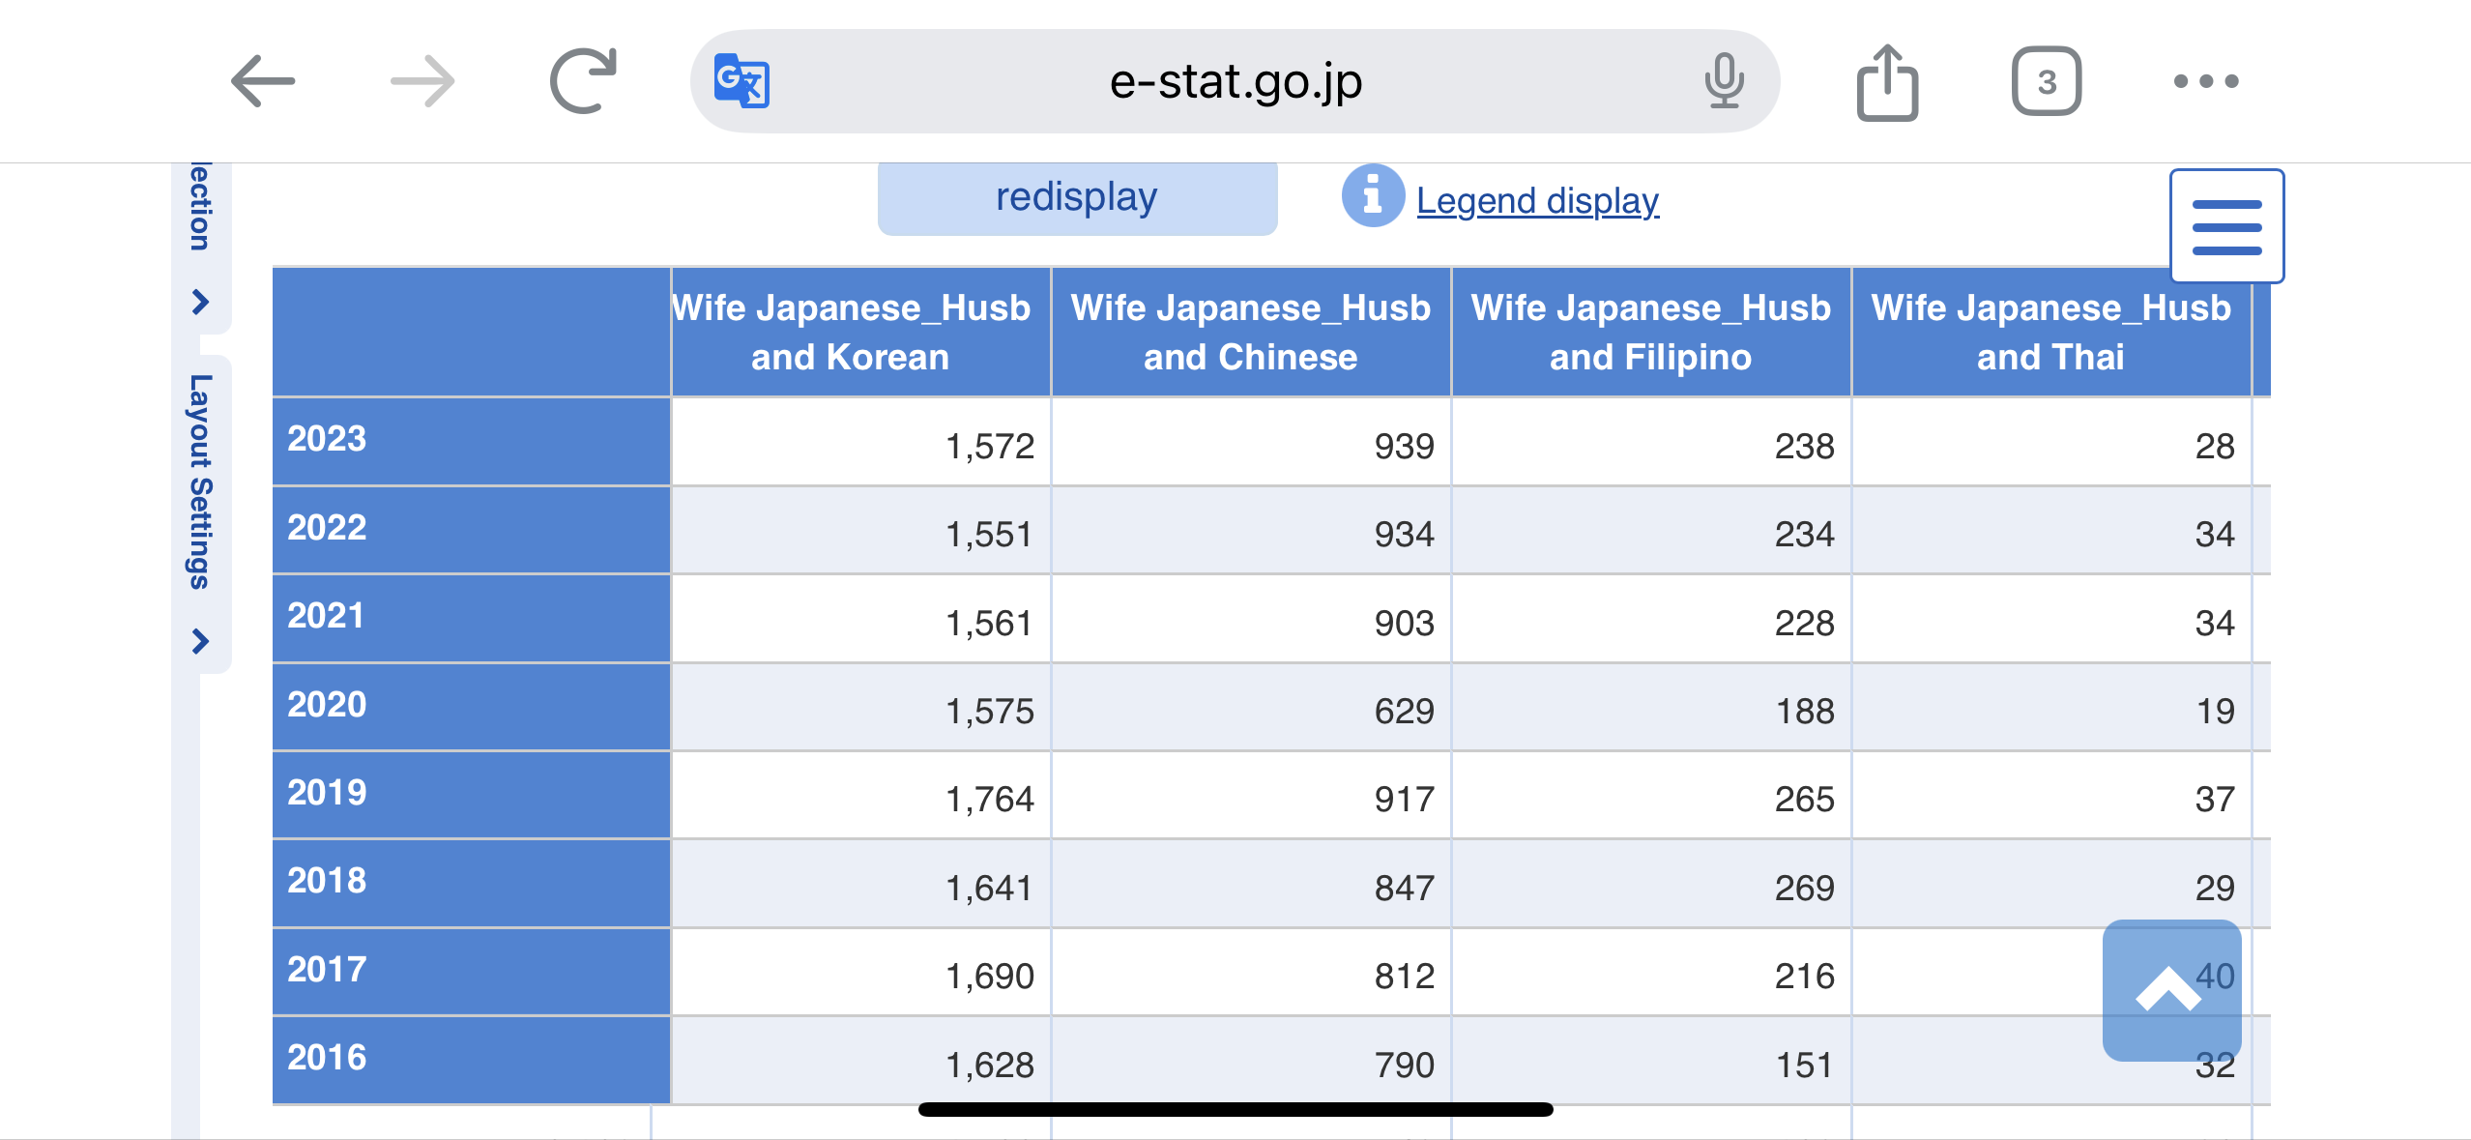Click the 2022 row header
2471x1140 pixels.
coord(471,529)
